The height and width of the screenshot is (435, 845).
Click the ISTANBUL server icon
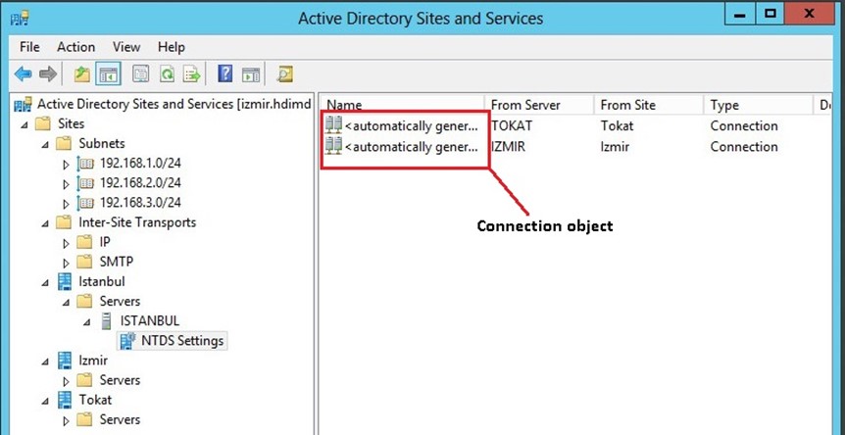tap(107, 321)
